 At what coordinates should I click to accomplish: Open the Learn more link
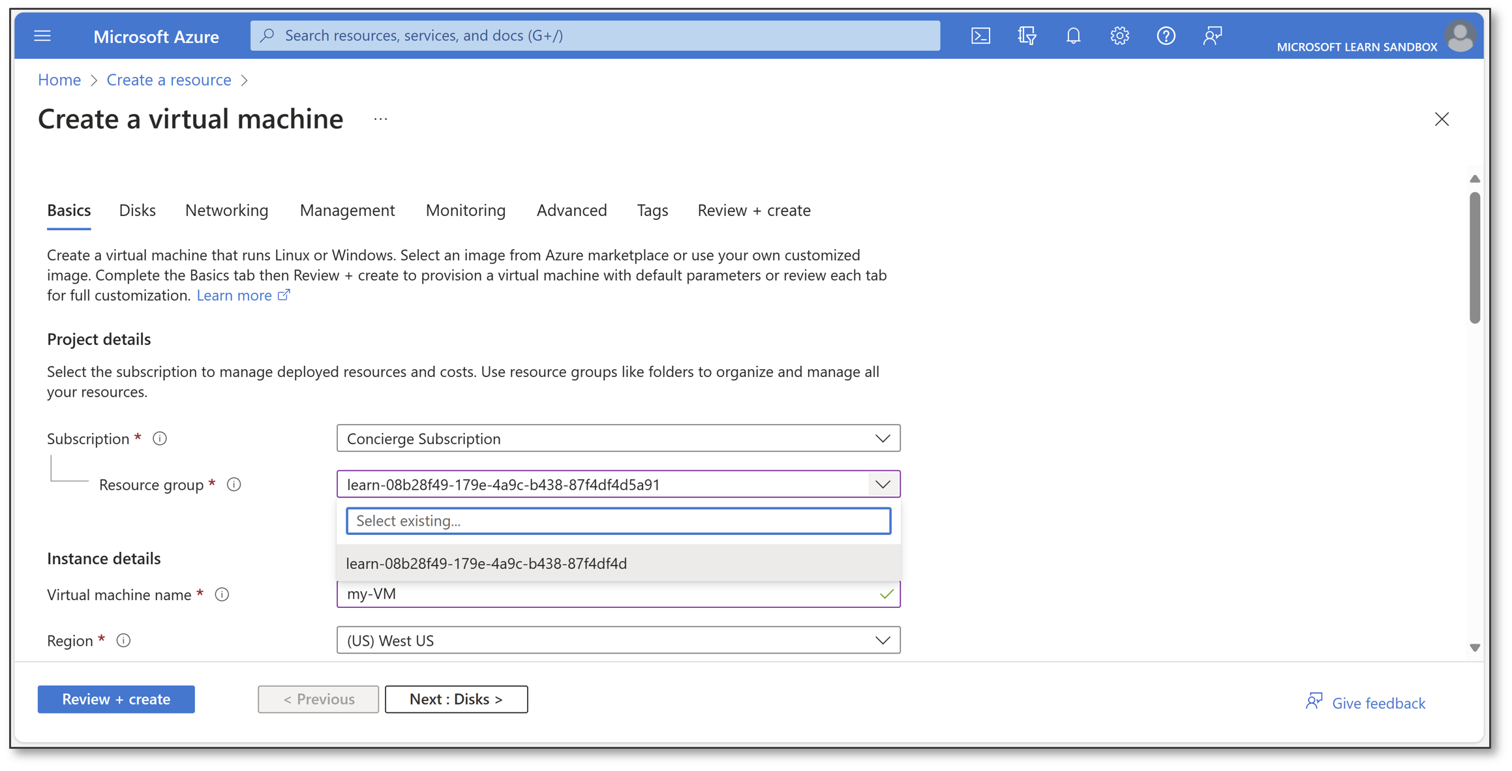tap(234, 295)
